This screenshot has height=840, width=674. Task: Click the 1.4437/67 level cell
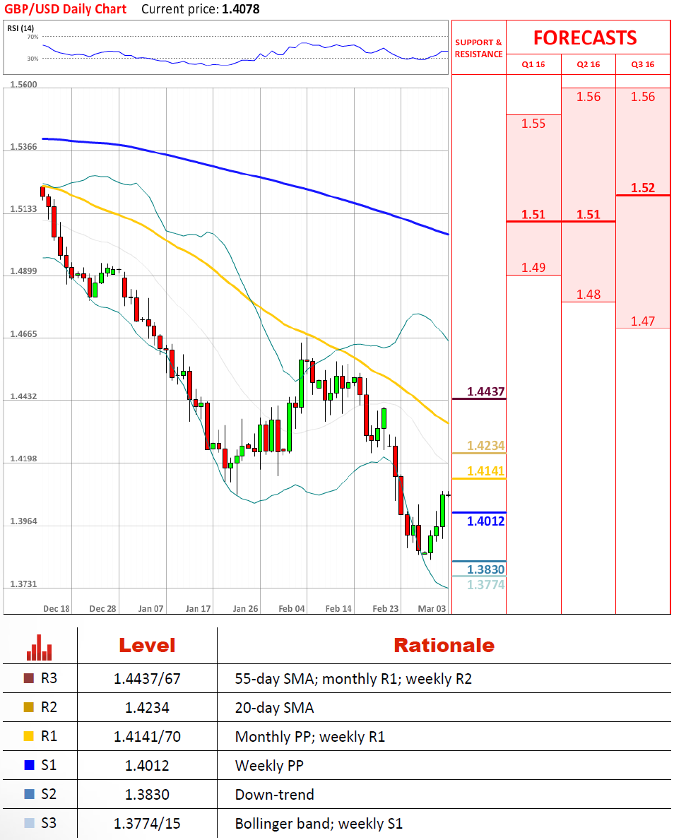point(147,679)
